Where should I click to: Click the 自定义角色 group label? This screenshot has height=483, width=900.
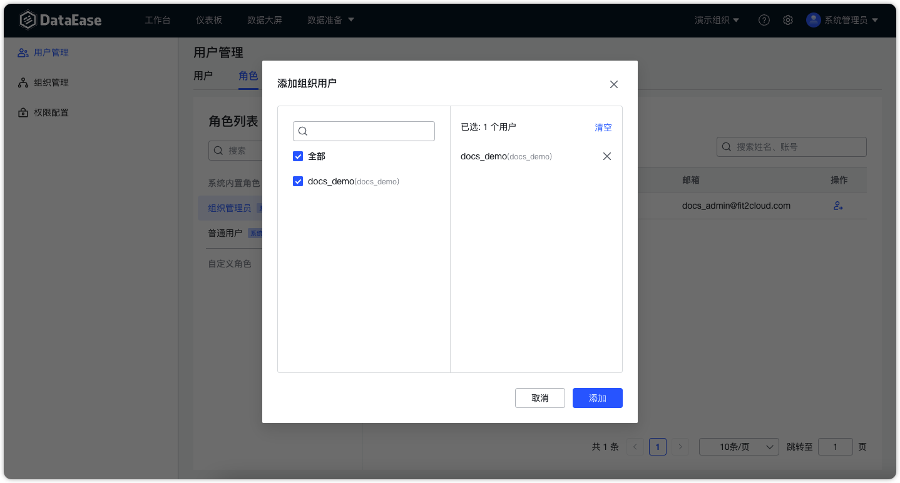230,264
